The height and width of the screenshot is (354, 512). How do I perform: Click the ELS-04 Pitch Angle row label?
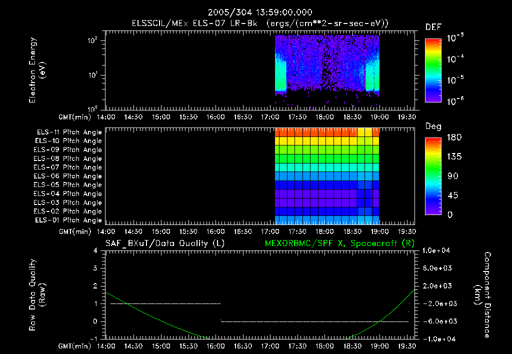click(x=67, y=194)
